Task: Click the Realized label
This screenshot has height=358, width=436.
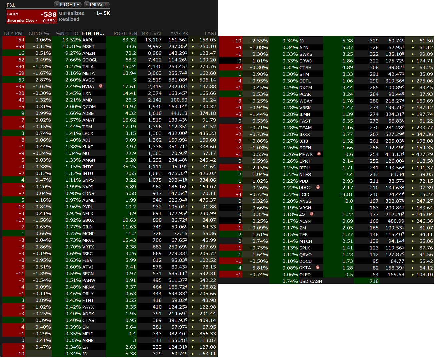Action: 69,19
